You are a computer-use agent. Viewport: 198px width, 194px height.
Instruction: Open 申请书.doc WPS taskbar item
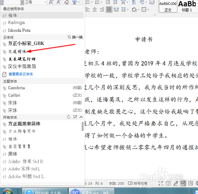point(91,191)
